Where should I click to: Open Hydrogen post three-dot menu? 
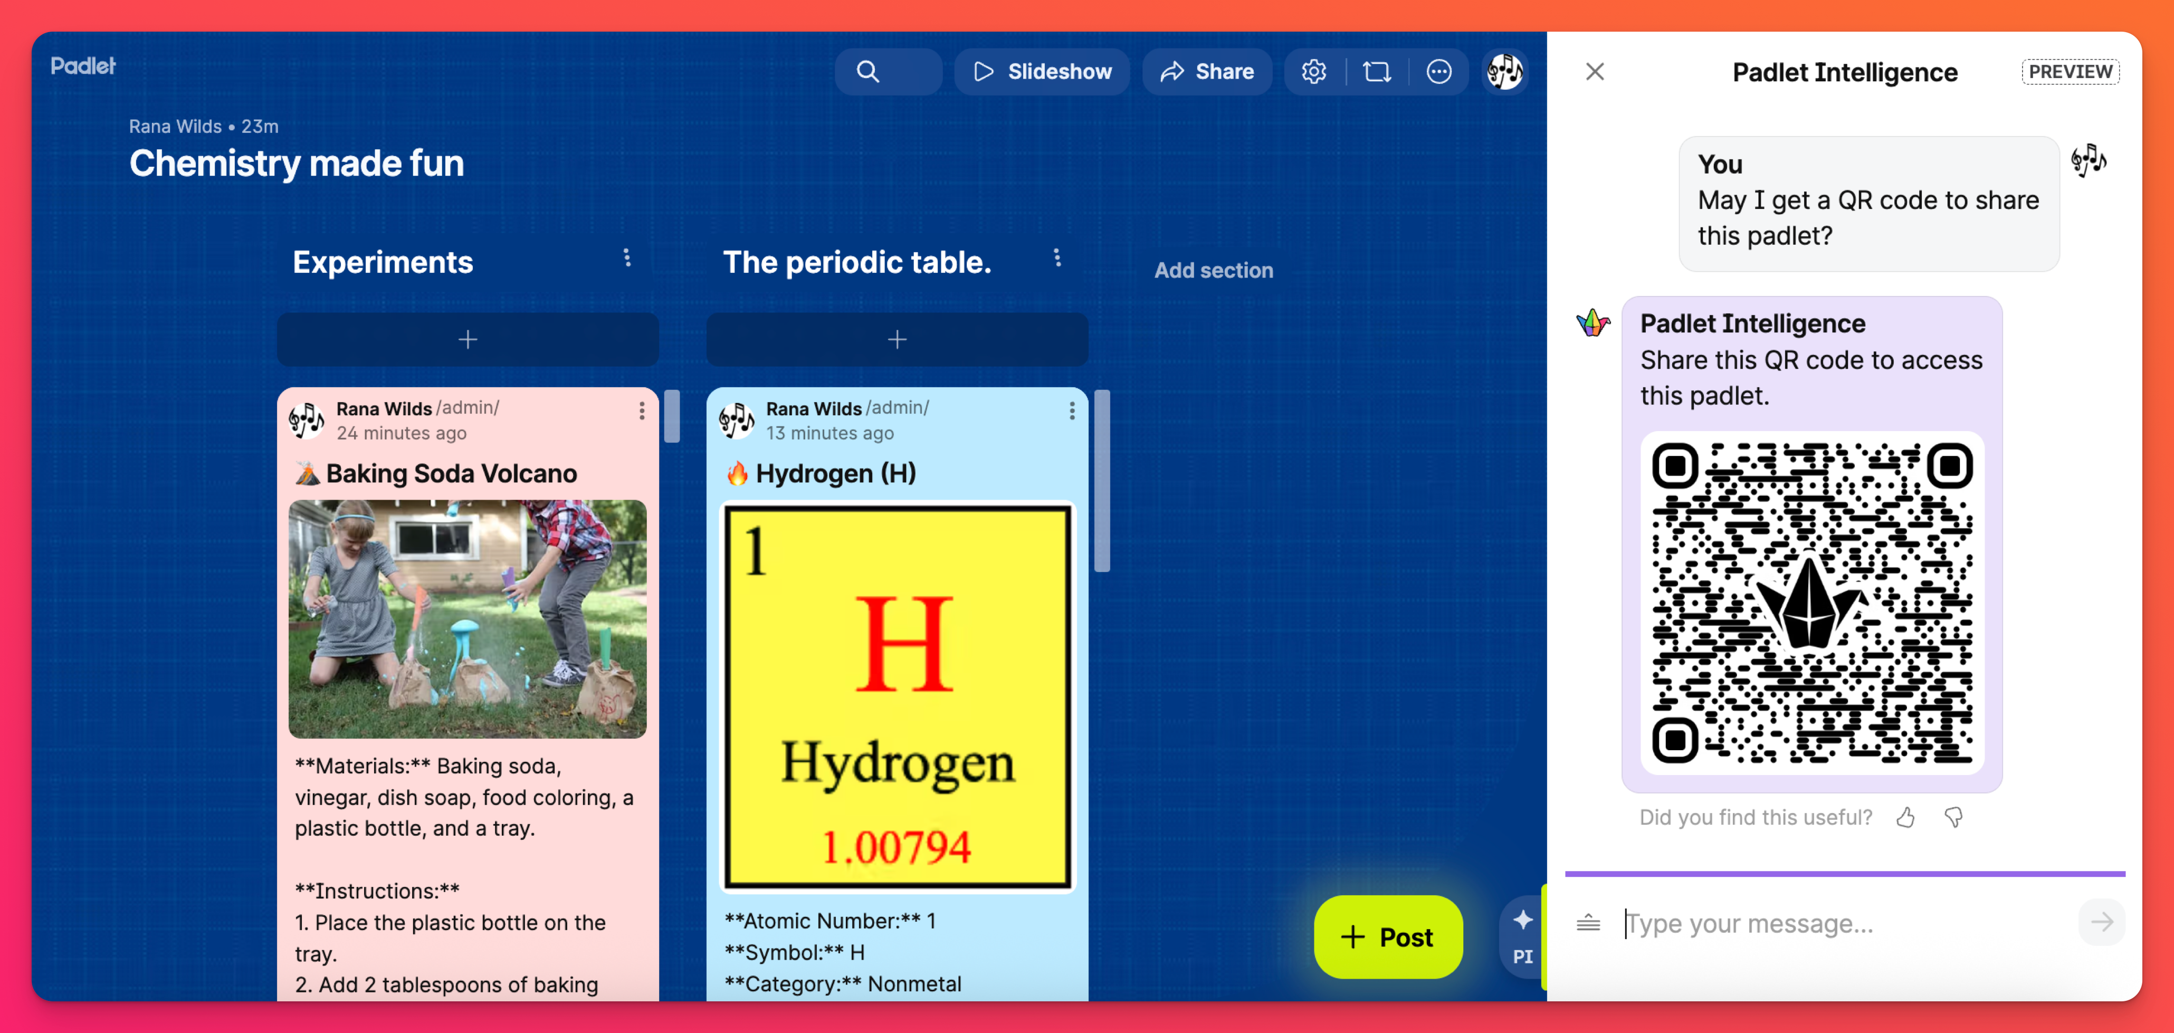(x=1072, y=410)
